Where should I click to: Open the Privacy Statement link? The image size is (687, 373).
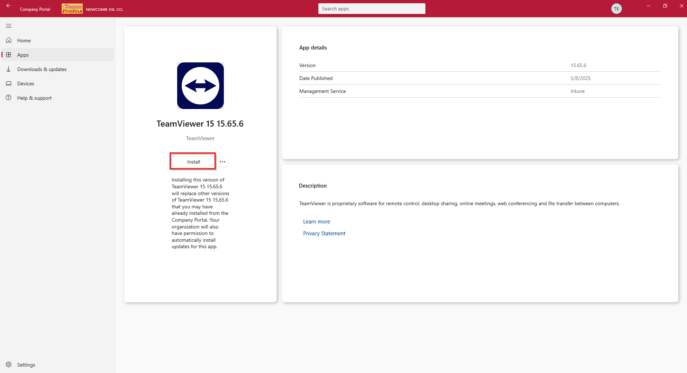pyautogui.click(x=324, y=233)
